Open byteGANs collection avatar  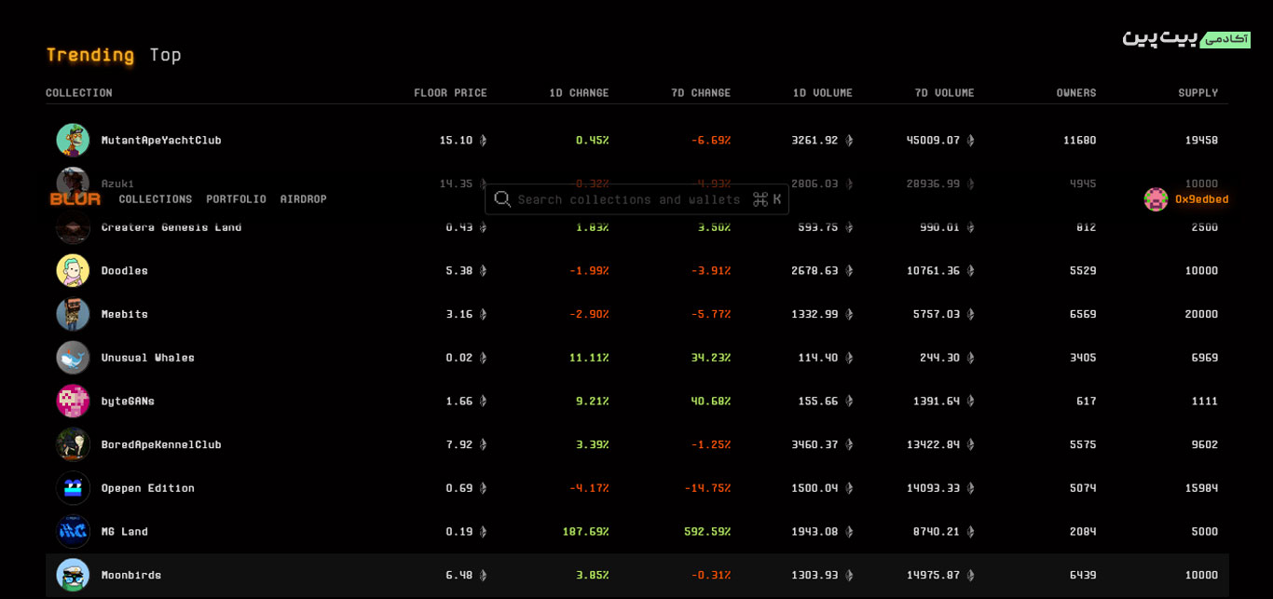[x=73, y=401]
